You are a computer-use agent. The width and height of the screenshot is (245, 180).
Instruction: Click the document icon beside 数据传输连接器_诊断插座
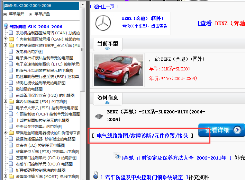[x=11, y=139]
